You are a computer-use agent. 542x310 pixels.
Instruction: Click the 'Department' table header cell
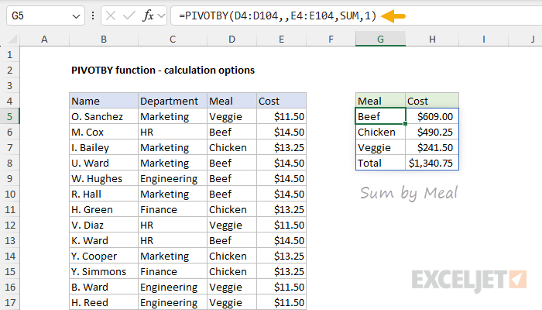(x=173, y=101)
